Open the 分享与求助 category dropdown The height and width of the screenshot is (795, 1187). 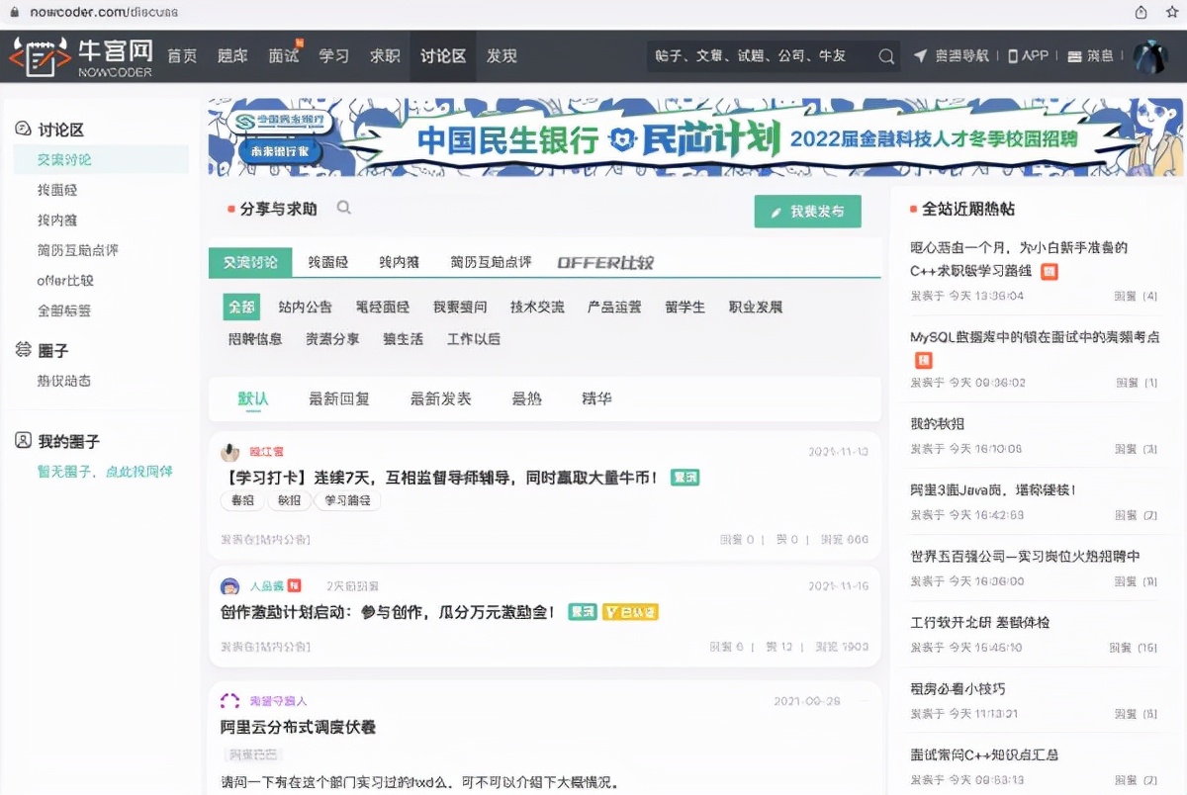pyautogui.click(x=277, y=209)
